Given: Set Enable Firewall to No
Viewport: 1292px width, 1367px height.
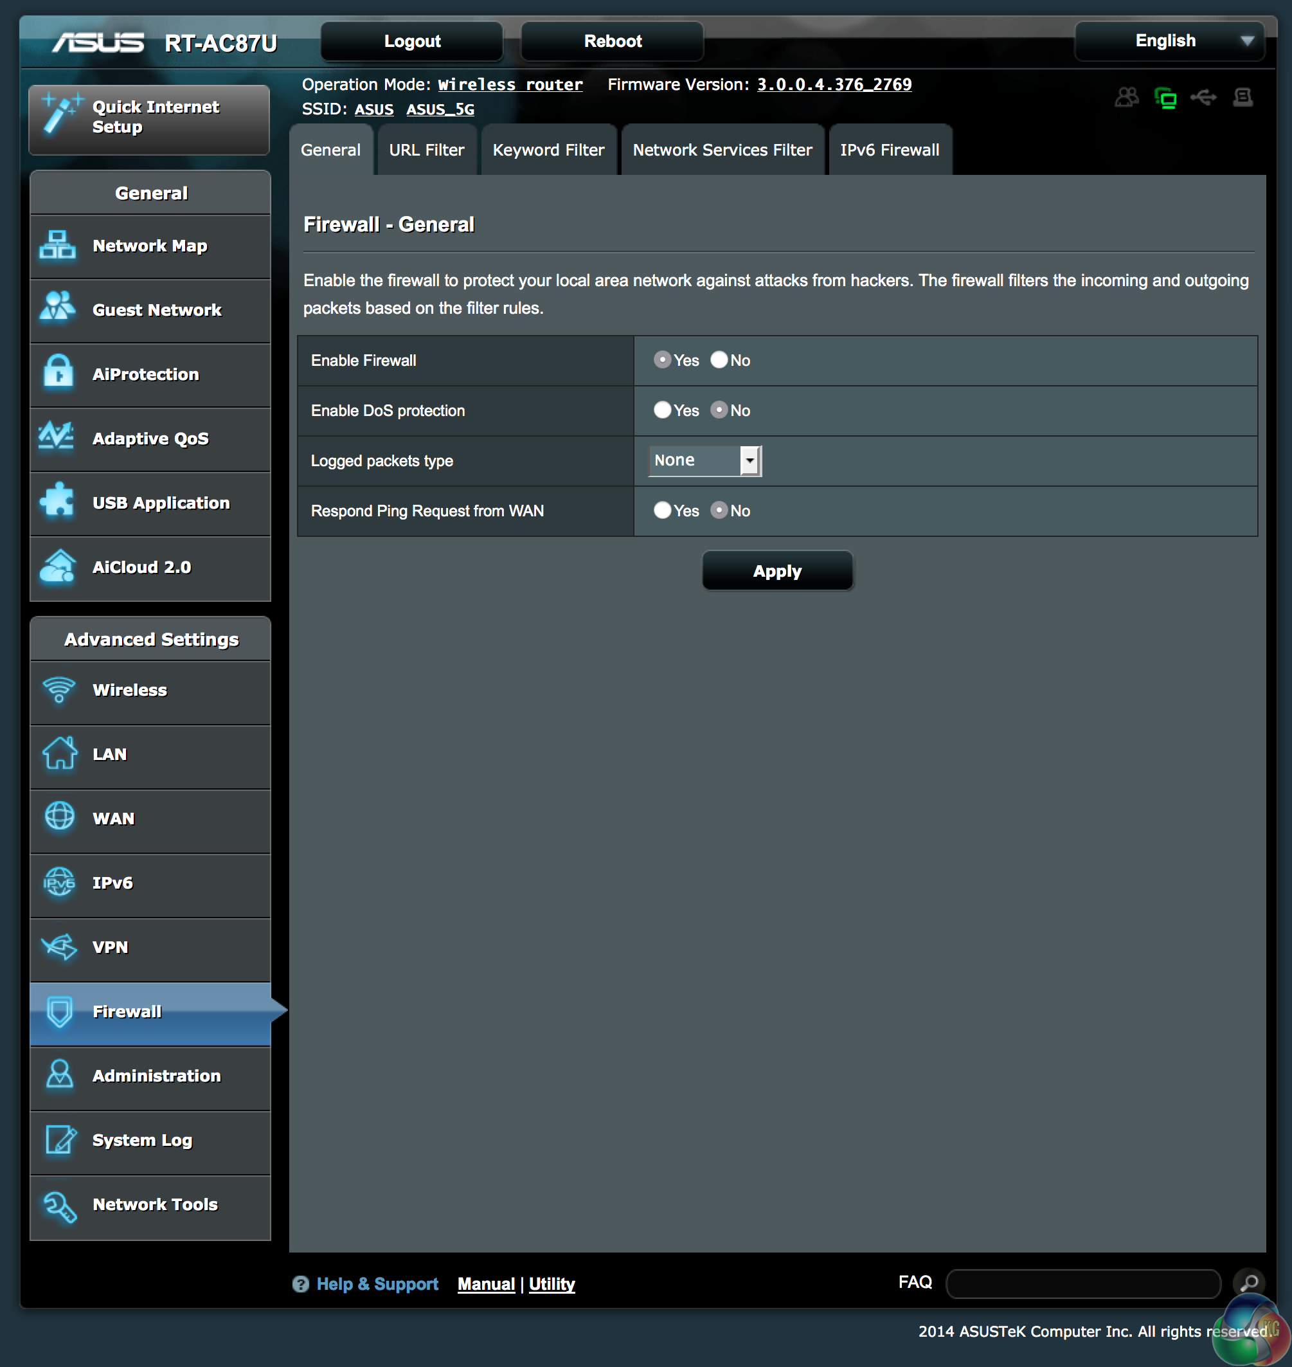Looking at the screenshot, I should coord(719,359).
